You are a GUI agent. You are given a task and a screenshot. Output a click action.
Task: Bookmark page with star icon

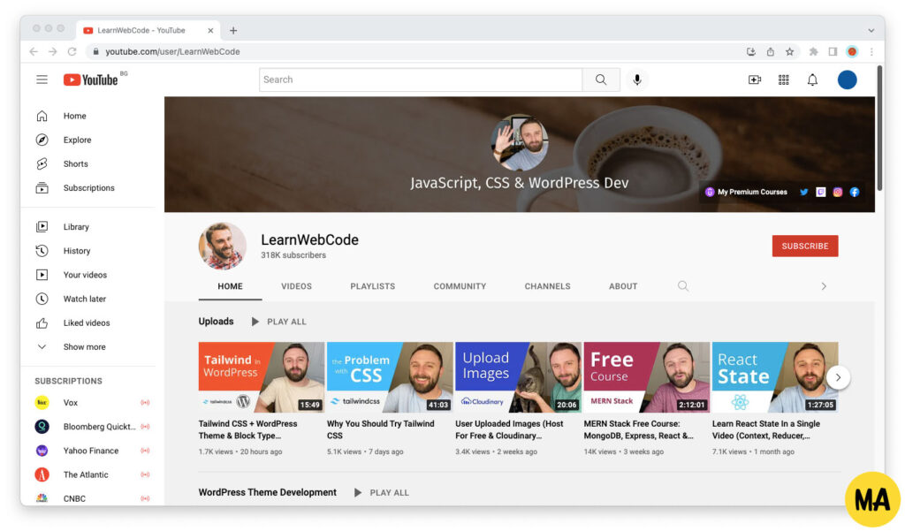pos(789,51)
